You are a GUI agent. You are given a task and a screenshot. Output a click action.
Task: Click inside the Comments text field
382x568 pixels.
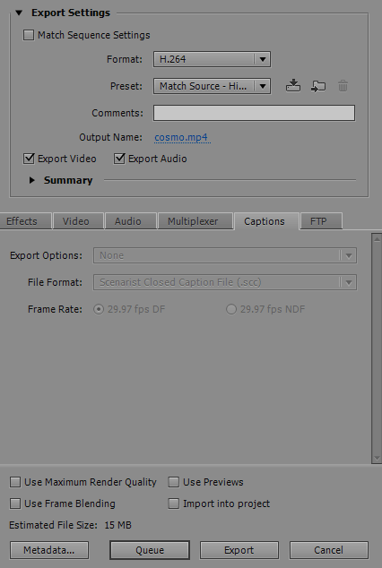click(254, 113)
